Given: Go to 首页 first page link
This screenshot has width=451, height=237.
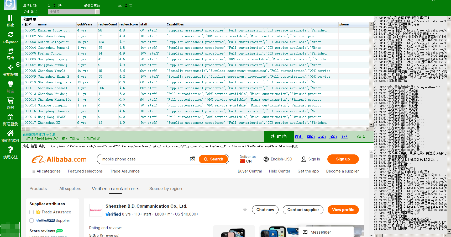Looking at the screenshot, I should tap(298, 137).
